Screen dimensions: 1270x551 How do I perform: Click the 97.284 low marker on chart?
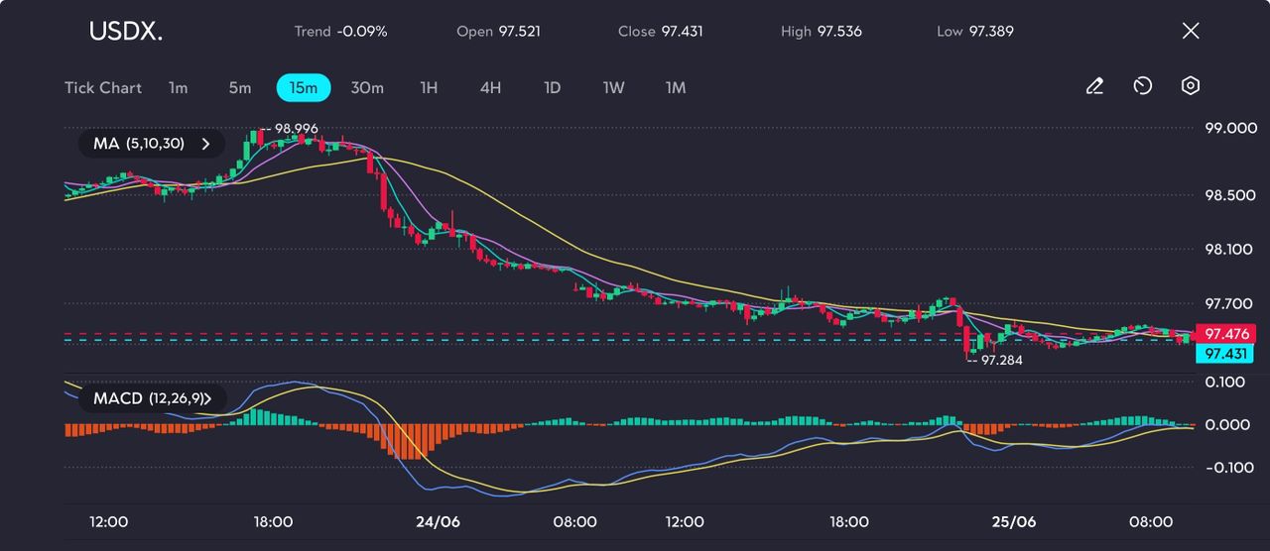pyautogui.click(x=1001, y=361)
